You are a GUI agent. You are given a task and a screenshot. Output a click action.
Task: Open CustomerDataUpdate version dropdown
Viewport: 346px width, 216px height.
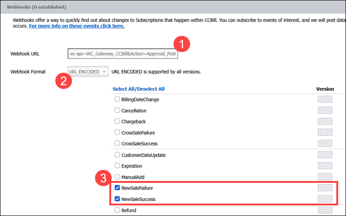325,155
